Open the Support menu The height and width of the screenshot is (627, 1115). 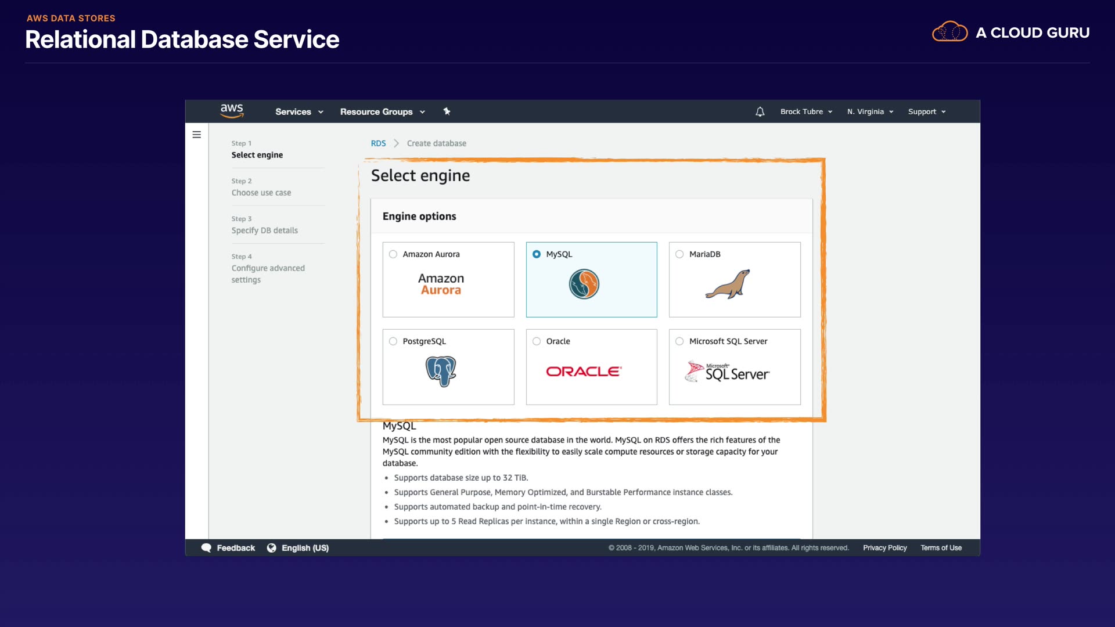(927, 111)
